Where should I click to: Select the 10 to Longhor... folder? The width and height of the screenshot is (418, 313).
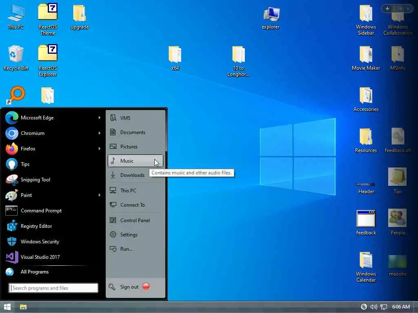coord(238,61)
